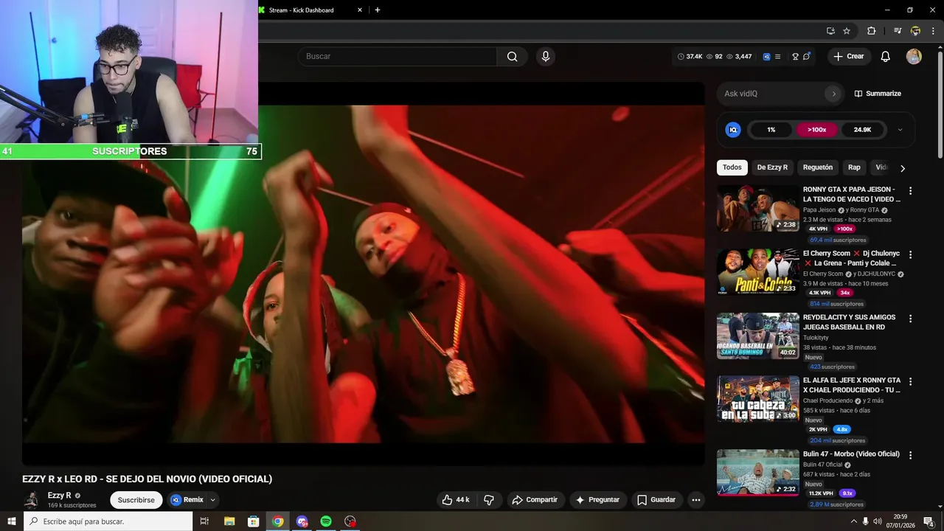
Task: Open the Chrome three-dot menu
Action: click(x=933, y=31)
